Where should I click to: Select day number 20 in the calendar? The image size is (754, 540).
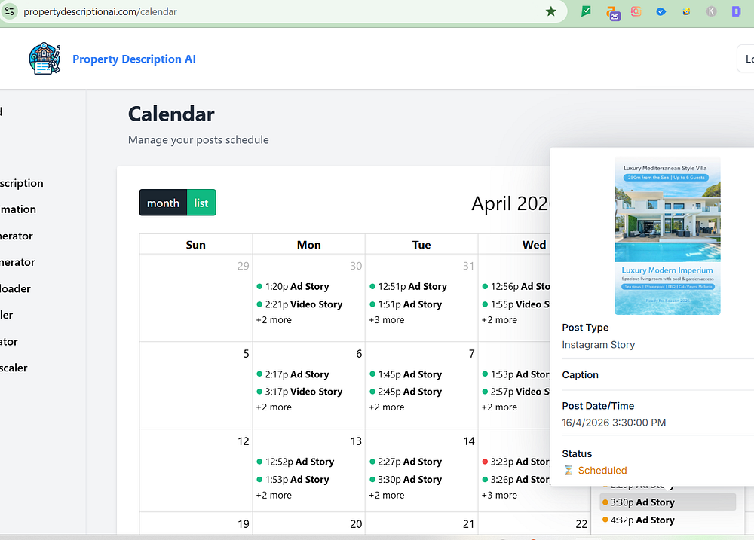click(x=356, y=524)
